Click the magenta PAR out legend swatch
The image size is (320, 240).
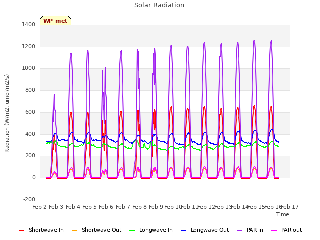(274, 231)
